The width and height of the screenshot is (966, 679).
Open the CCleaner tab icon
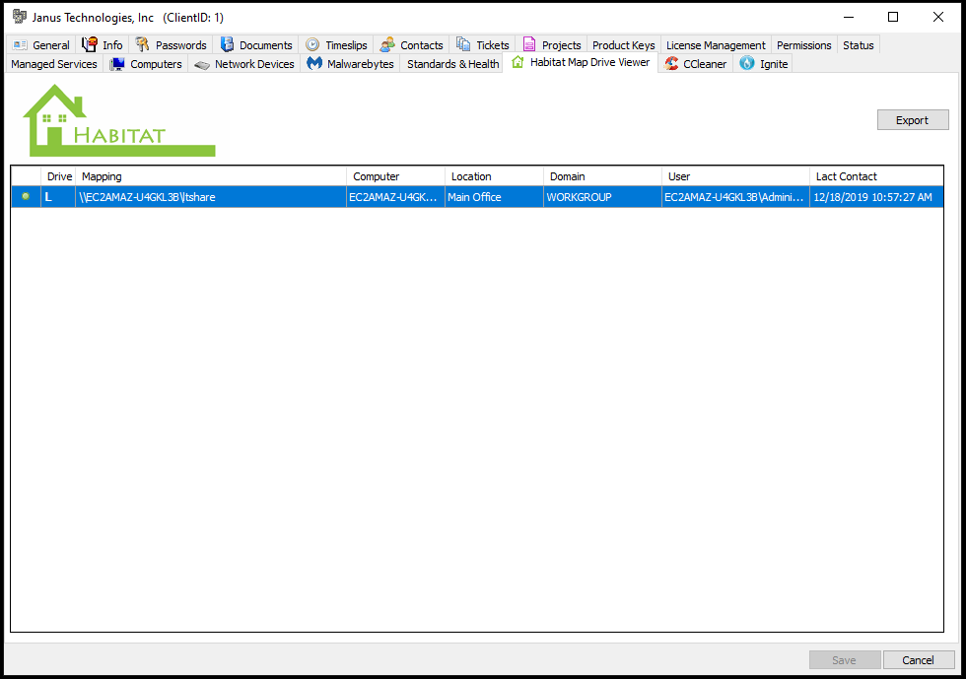coord(671,64)
